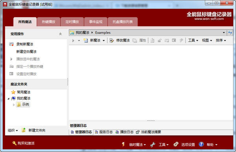Switch to the 所有魔法 tab
This screenshot has height=152, width=236.
coord(25,22)
